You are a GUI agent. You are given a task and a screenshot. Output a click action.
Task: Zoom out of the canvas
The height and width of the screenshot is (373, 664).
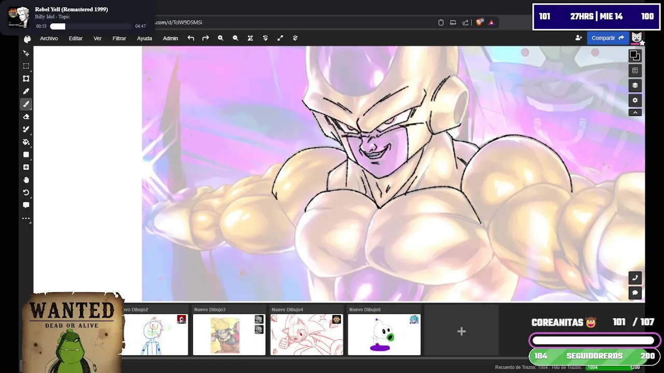pyautogui.click(x=236, y=38)
